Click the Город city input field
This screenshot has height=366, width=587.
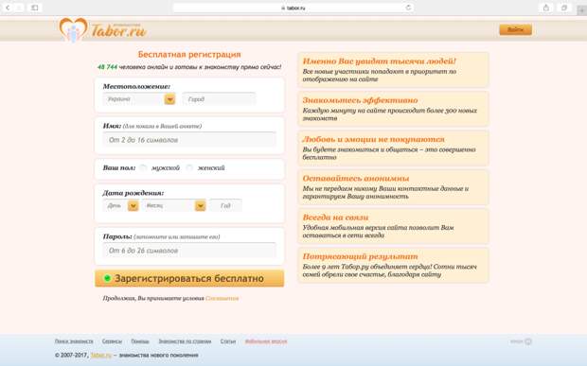[x=219, y=99]
